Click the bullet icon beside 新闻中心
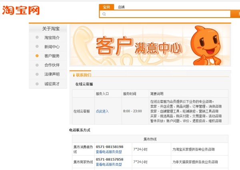 click(x=37, y=46)
